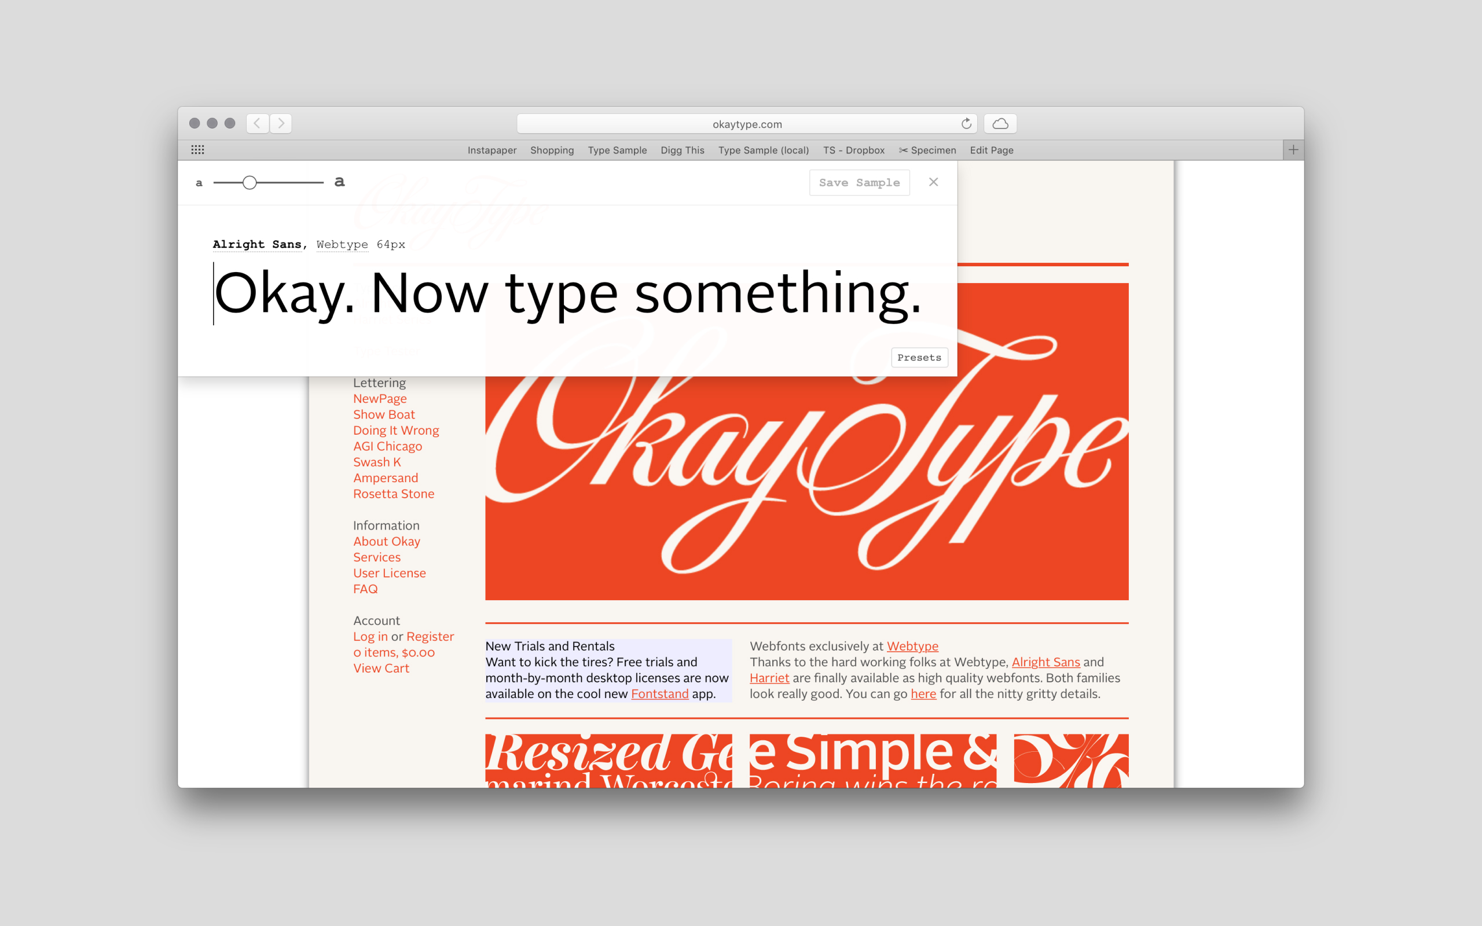The width and height of the screenshot is (1482, 926).
Task: Click the font size slider knob
Action: 250,182
